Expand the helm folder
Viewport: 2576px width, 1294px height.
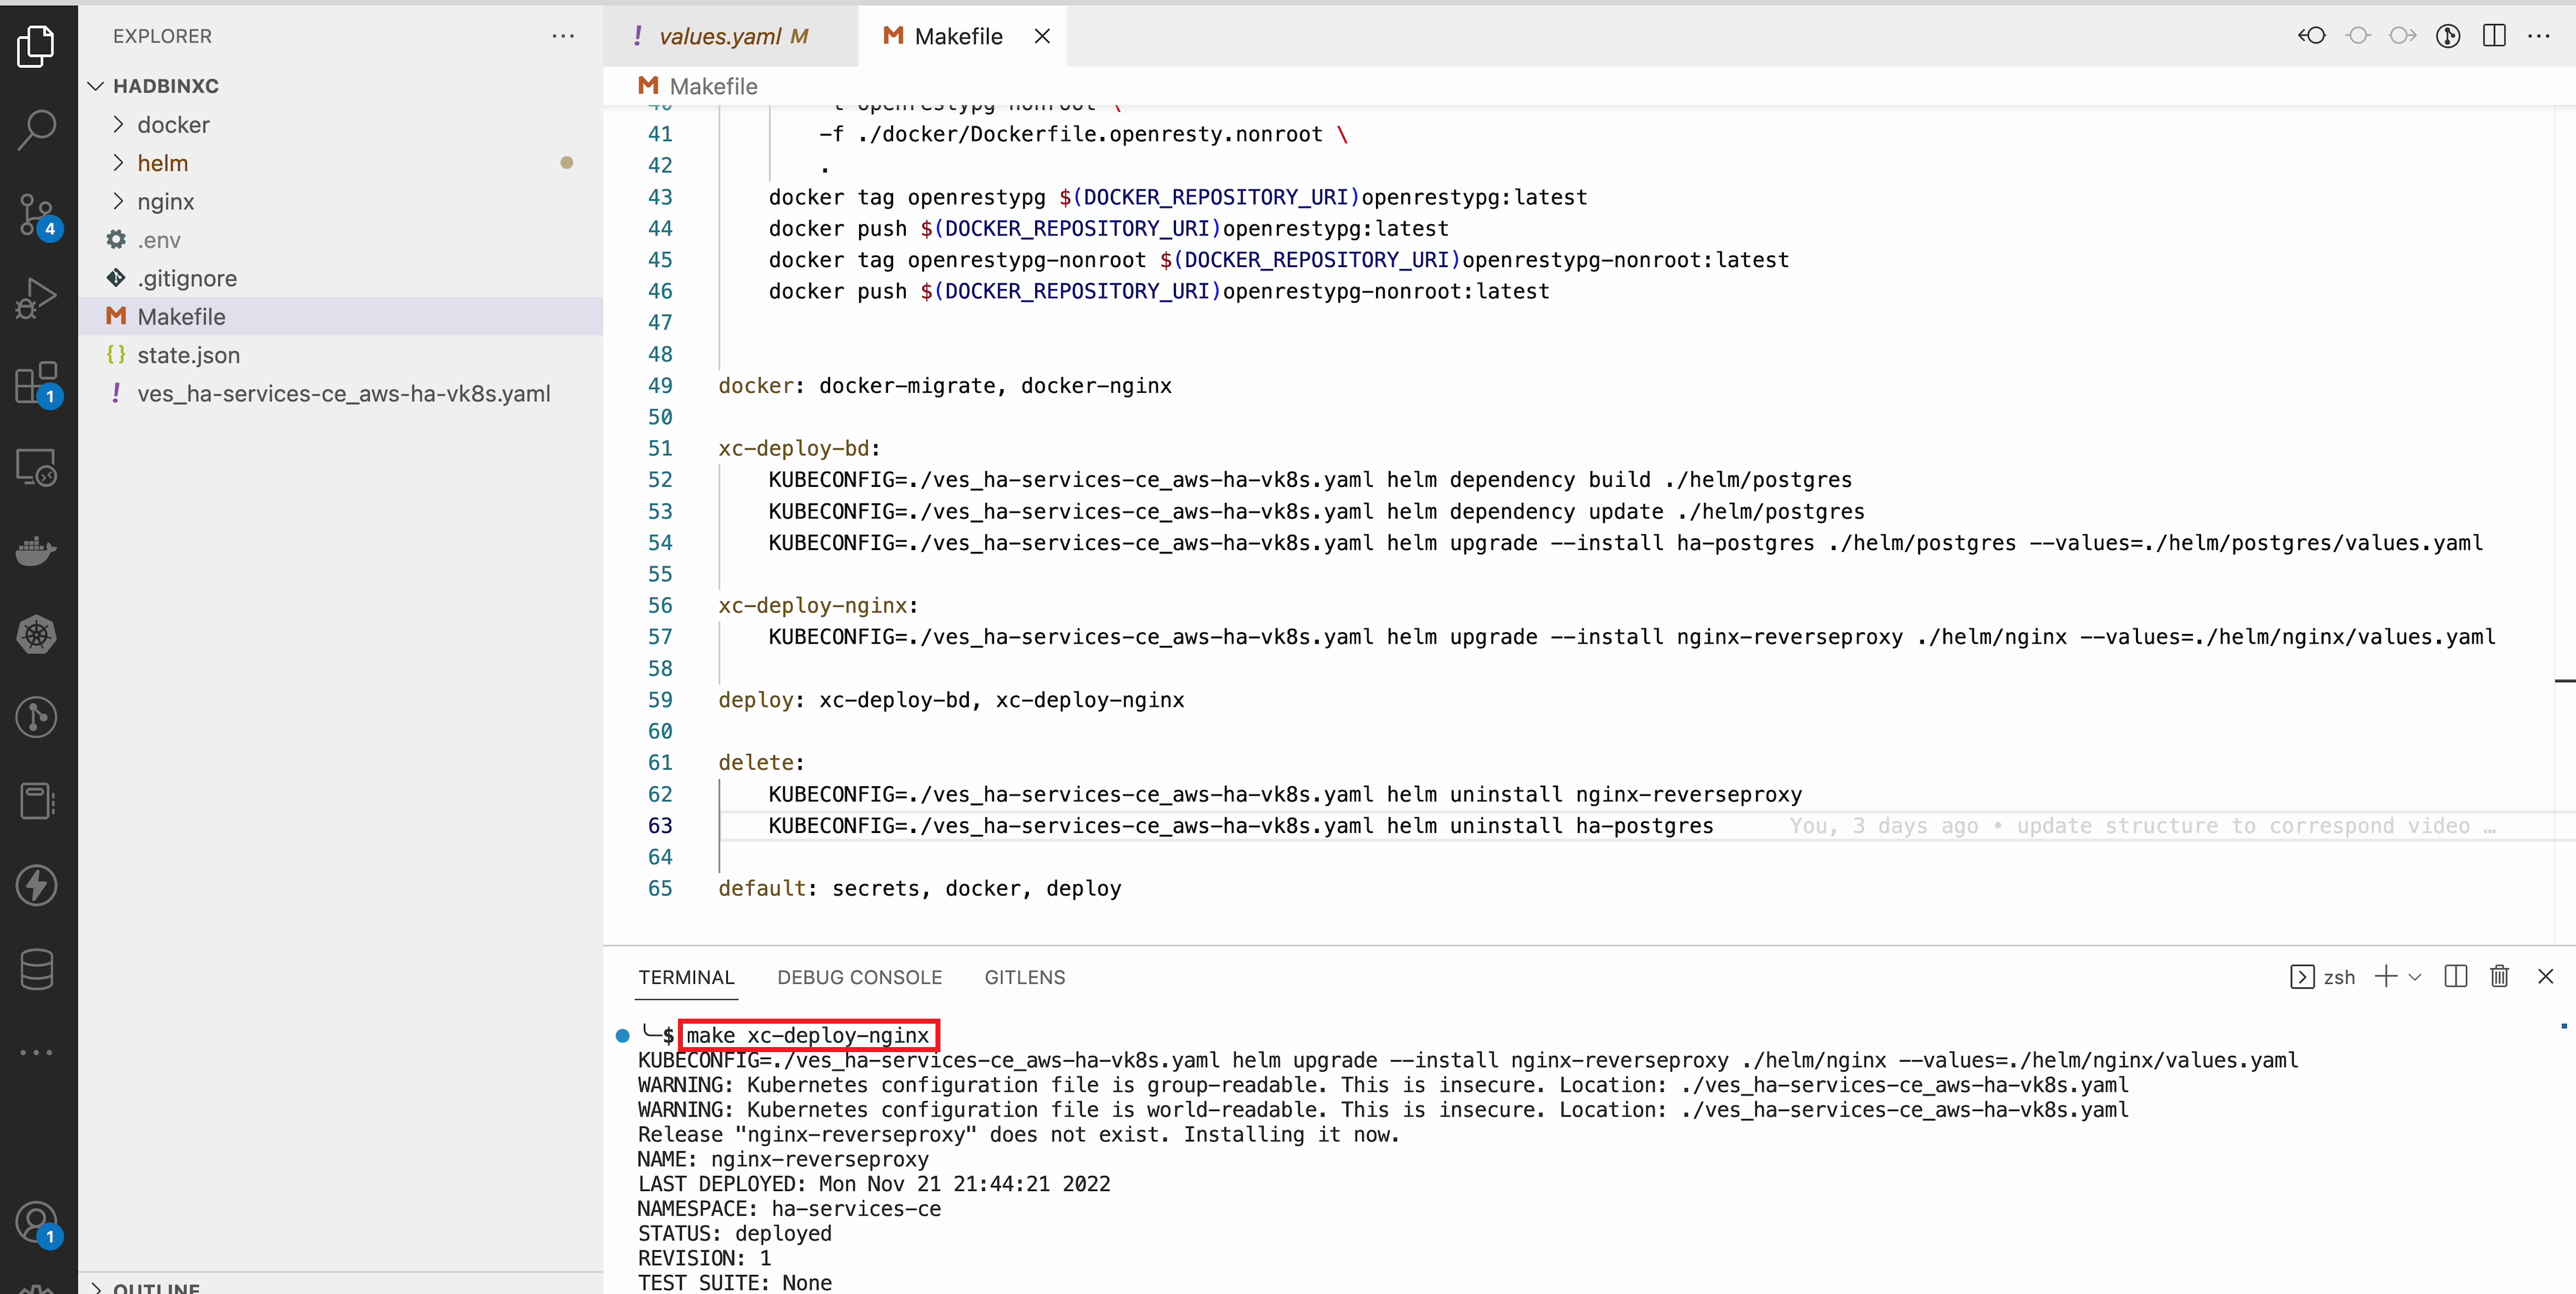point(162,163)
